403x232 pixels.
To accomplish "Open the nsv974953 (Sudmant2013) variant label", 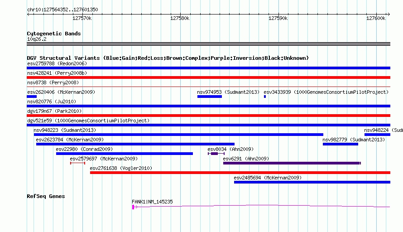I will (228, 92).
